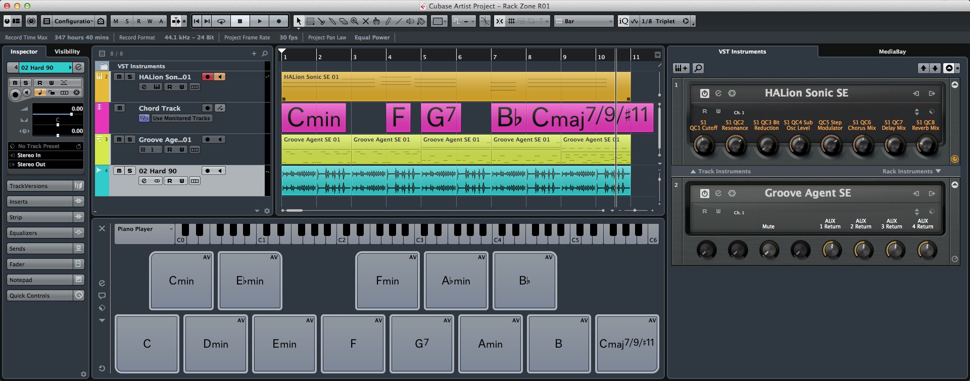The image size is (970, 381).
Task: Open the Bar grid type dropdown
Action: coord(584,21)
